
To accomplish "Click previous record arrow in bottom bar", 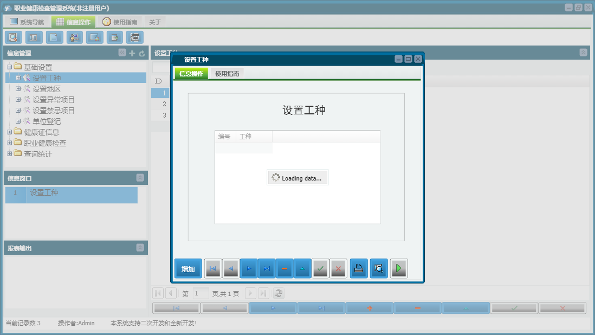I will pyautogui.click(x=225, y=308).
